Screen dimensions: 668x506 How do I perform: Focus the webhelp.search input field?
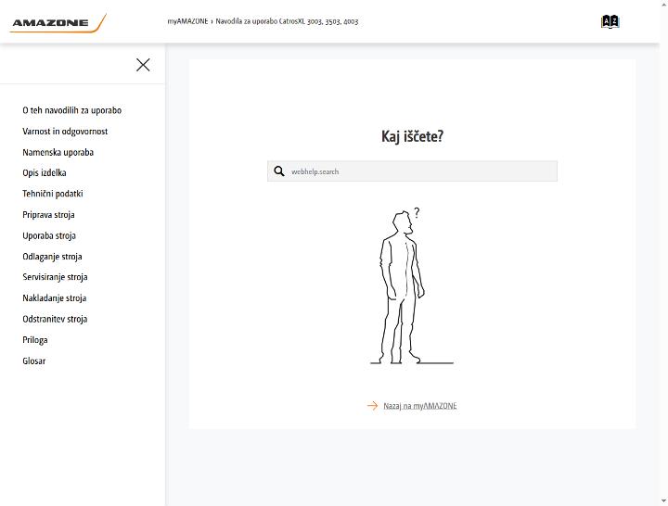412,171
